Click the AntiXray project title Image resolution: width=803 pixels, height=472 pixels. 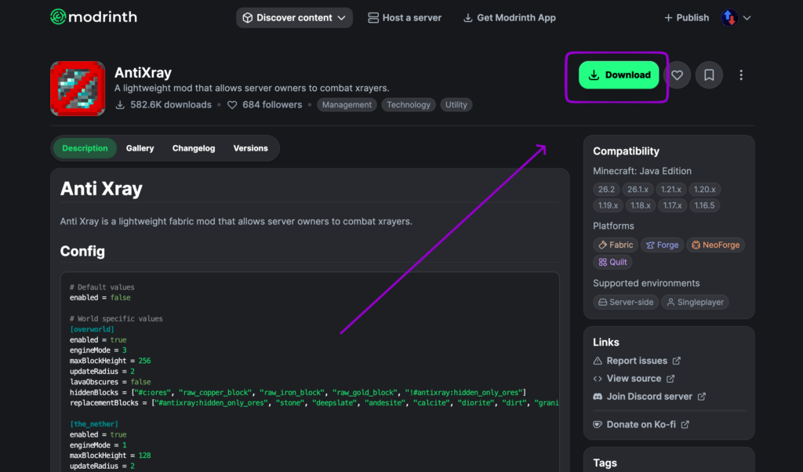[143, 73]
